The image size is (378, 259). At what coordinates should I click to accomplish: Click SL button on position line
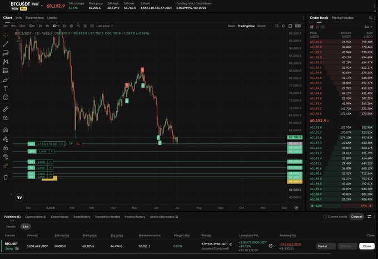click(78, 144)
